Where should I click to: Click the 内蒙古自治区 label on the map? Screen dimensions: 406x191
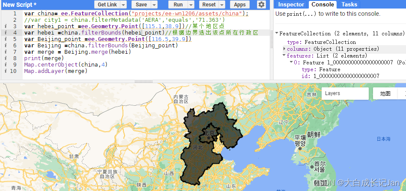point(181,99)
